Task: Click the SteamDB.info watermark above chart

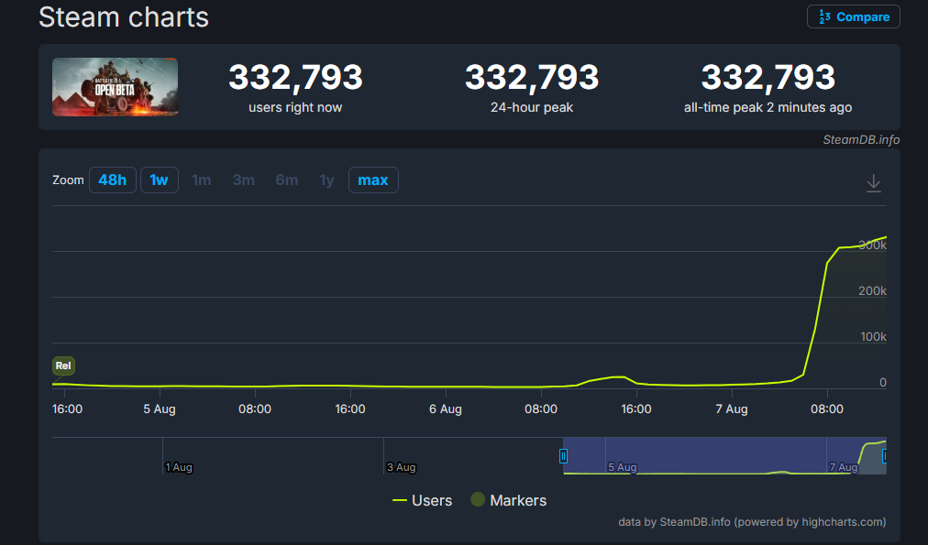Action: (x=861, y=139)
